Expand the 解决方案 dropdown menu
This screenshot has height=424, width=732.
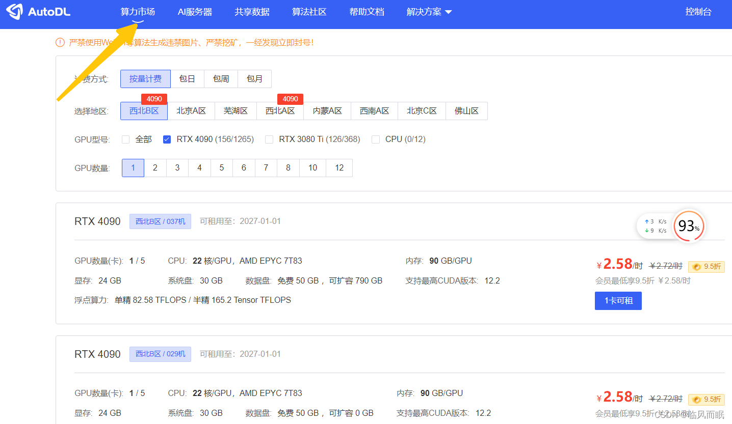tap(429, 12)
